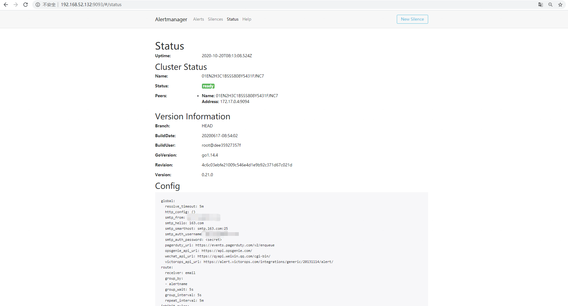Screen dimensions: 568x306
Task: Click config line repeat_interval: 5m
Action: 184,300
